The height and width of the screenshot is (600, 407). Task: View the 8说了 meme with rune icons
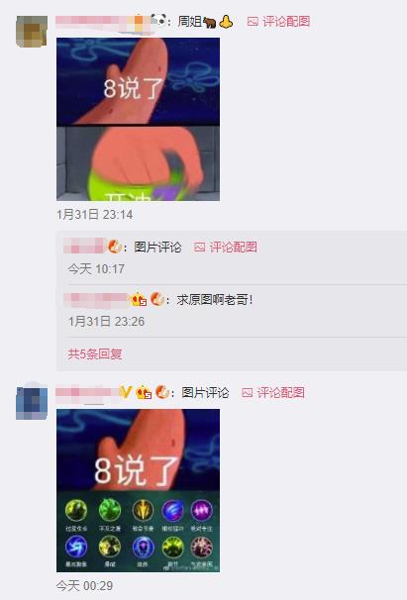click(x=139, y=490)
